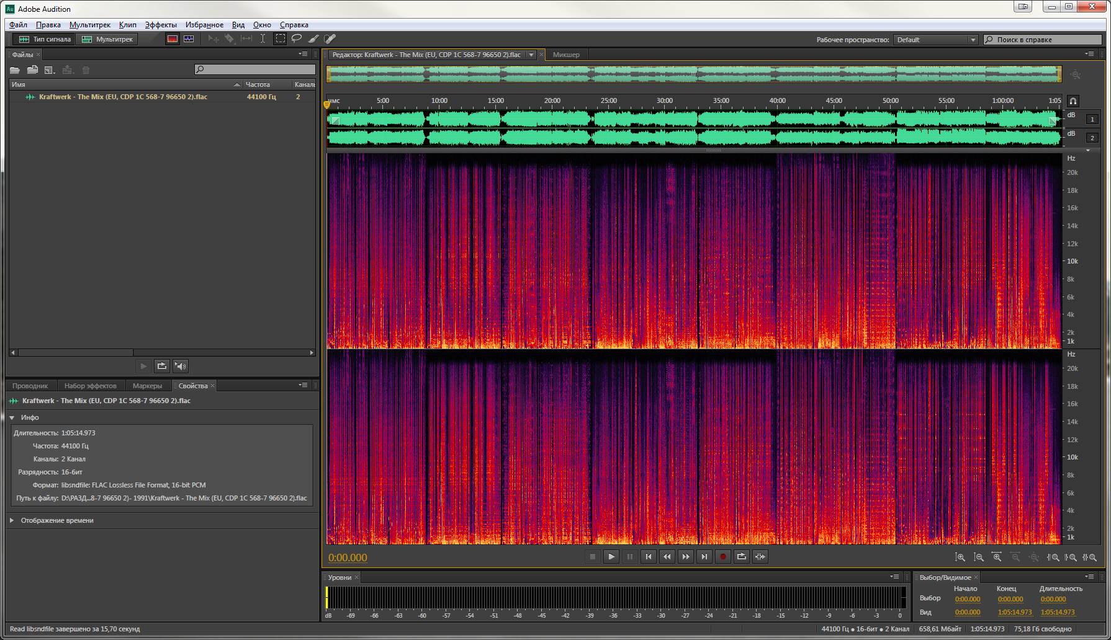Open the Правка menu

coord(48,25)
